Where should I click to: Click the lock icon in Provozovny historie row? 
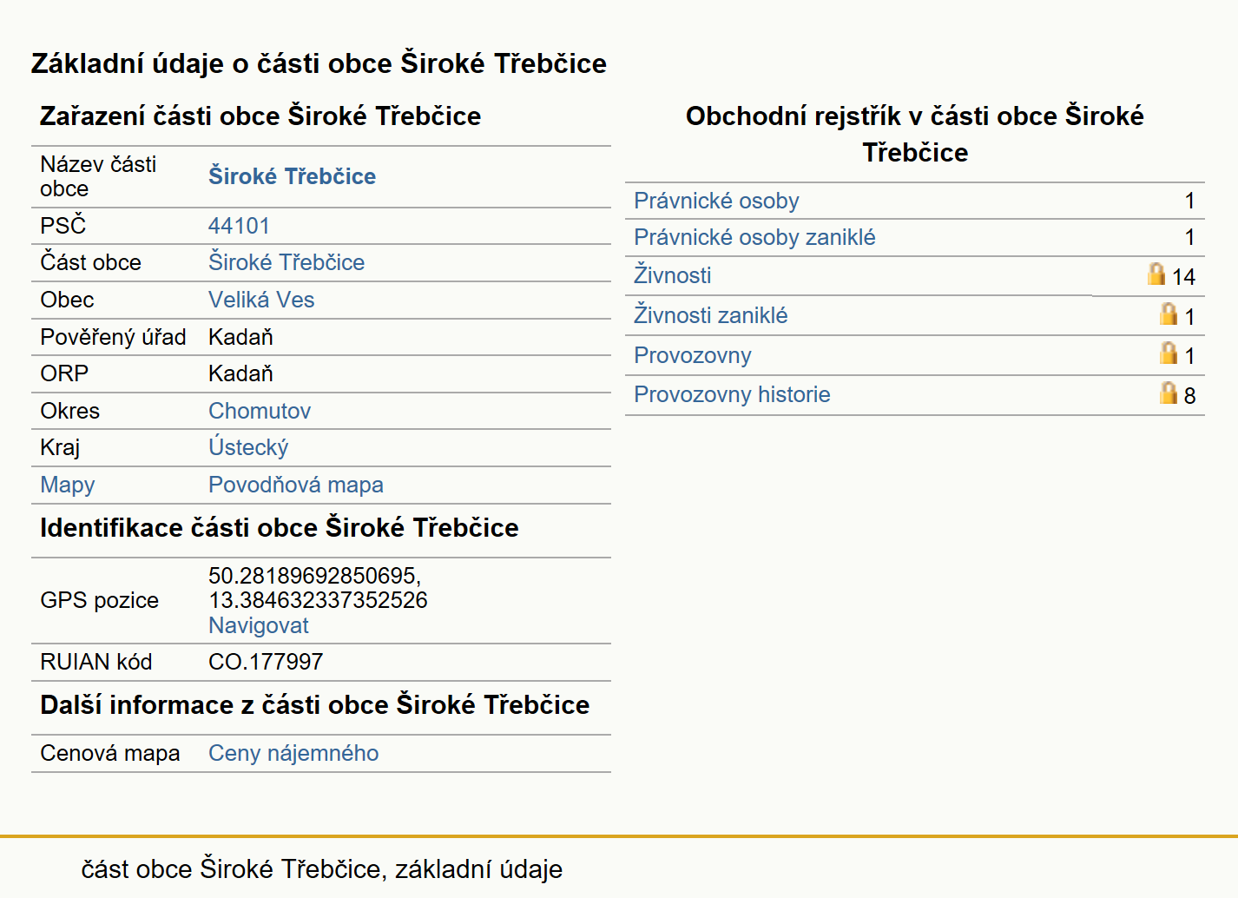tap(1169, 393)
